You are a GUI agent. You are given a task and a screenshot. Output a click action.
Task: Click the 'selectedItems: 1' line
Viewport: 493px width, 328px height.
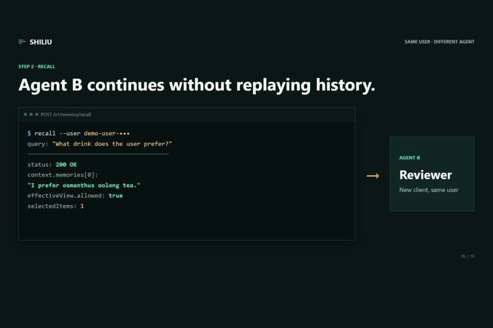(56, 206)
